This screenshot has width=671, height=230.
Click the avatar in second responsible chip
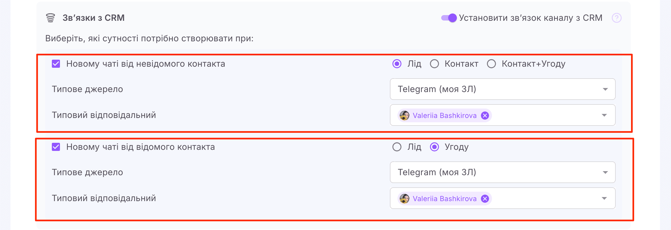404,199
